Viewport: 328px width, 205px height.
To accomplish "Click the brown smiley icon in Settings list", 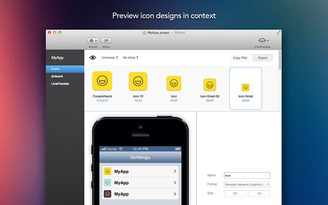I will coord(107,194).
